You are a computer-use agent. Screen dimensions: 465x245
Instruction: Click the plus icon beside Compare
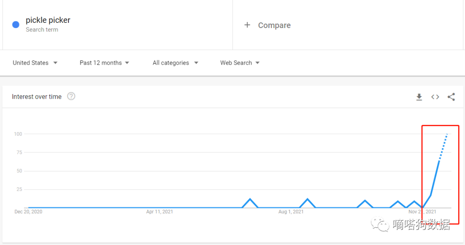247,25
